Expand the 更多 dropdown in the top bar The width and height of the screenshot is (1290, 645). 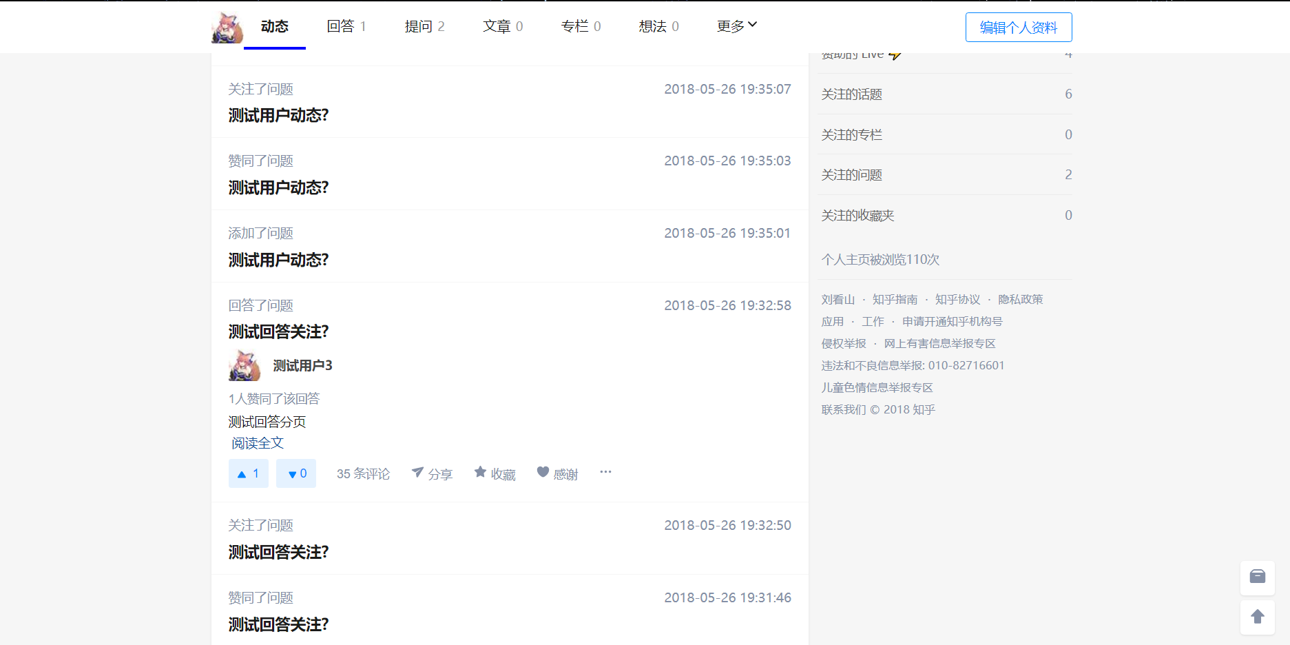[736, 26]
